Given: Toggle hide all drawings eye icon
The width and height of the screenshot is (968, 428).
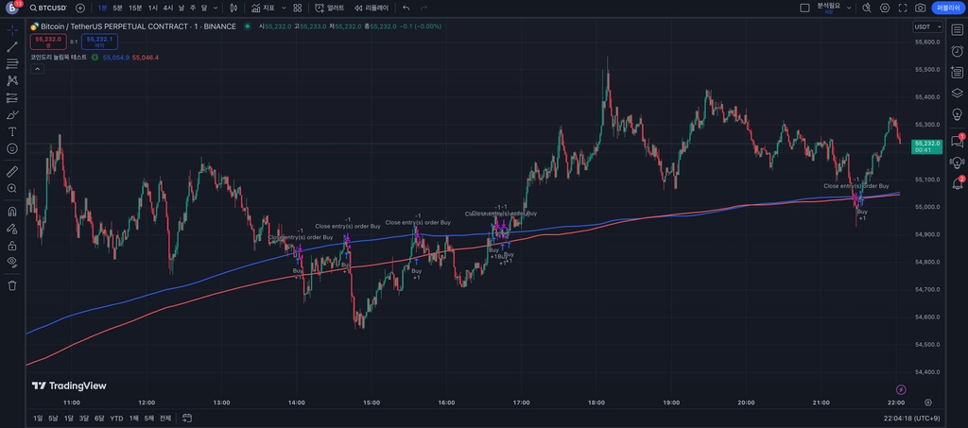Looking at the screenshot, I should tap(11, 262).
